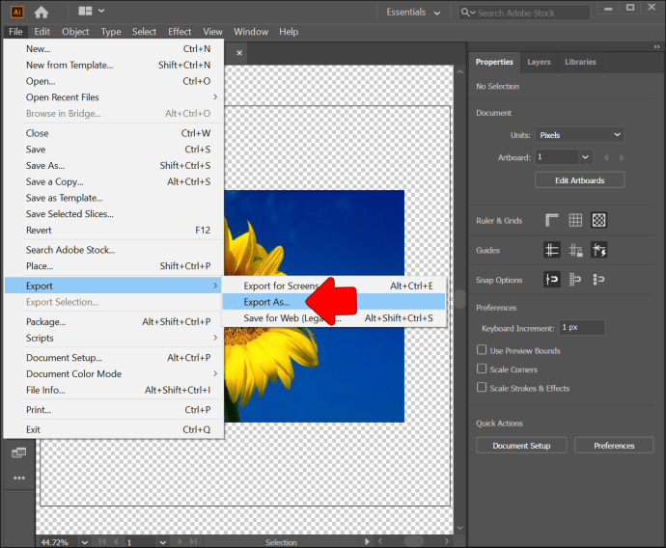Toggle Show Rulers icon in Properties

[x=552, y=220]
